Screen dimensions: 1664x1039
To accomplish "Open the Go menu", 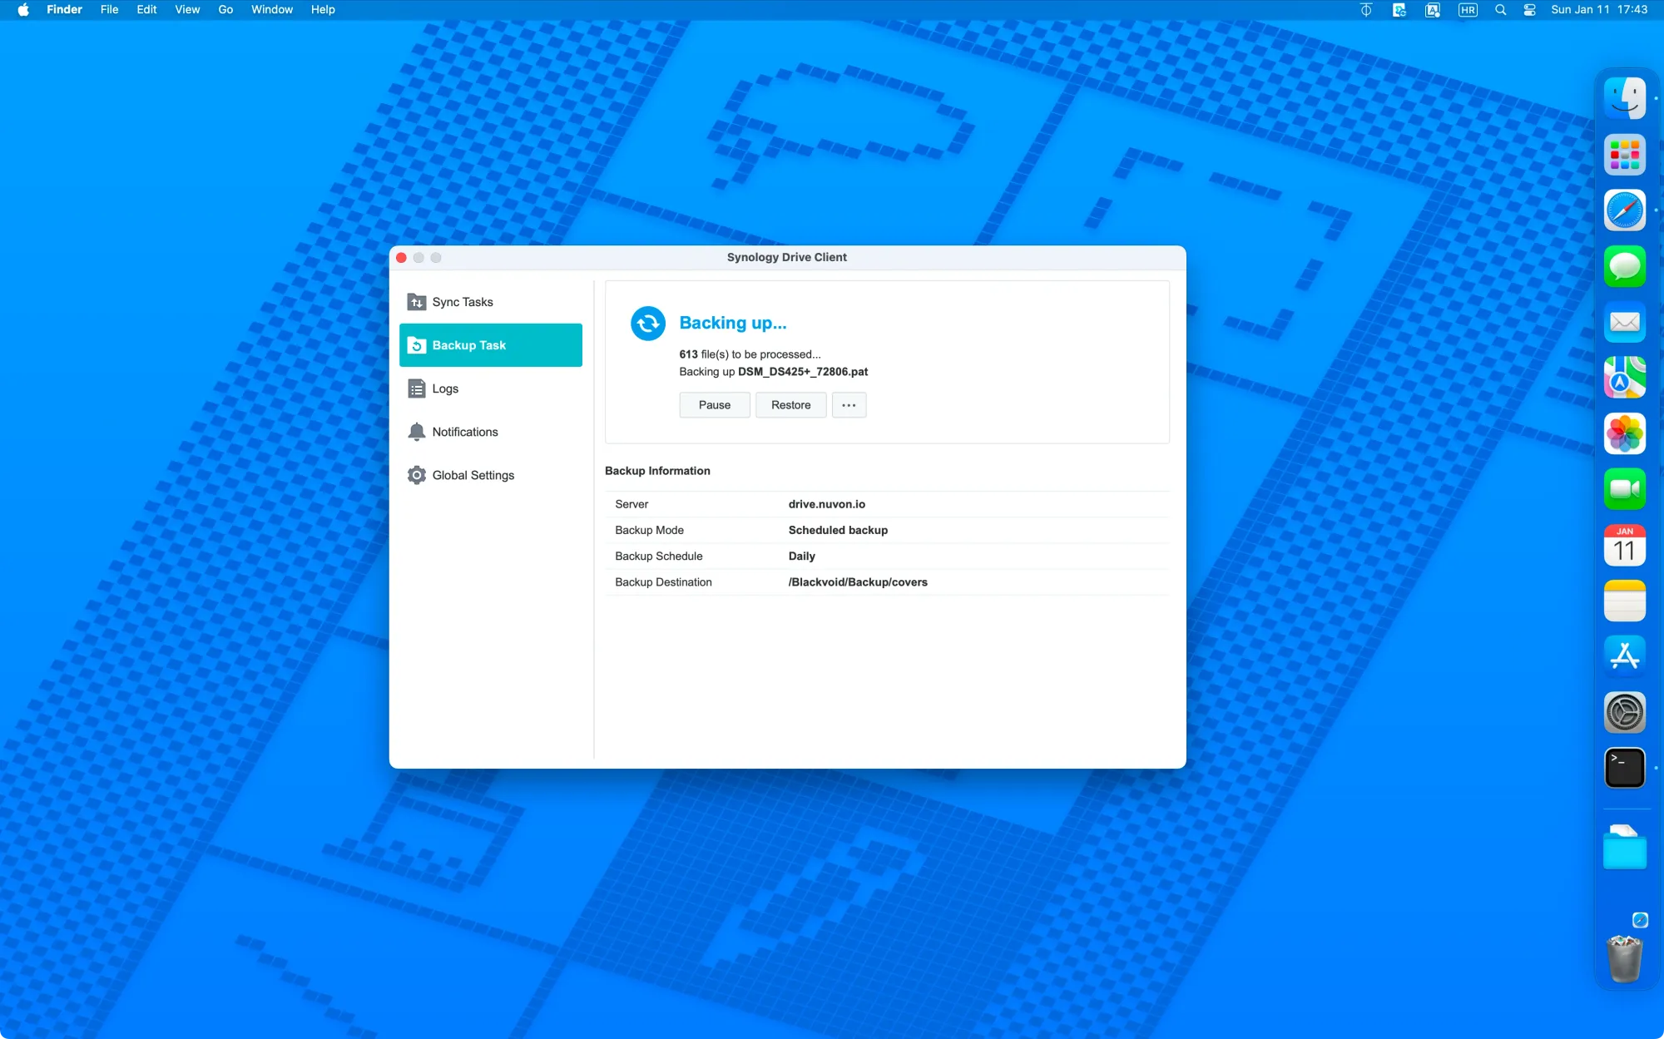I will (225, 10).
